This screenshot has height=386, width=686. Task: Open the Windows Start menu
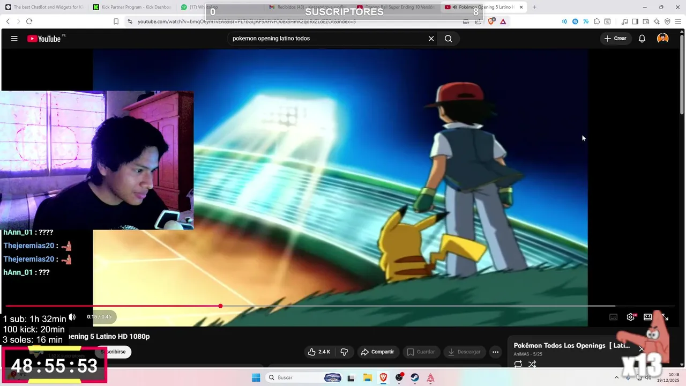click(256, 377)
